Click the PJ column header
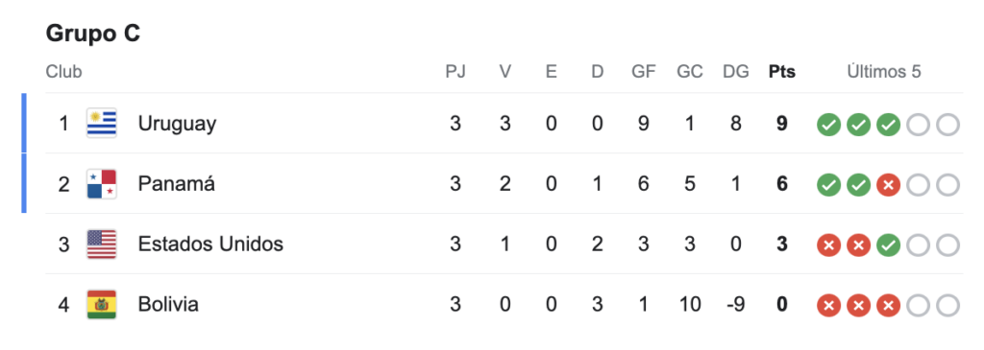This screenshot has height=350, width=984. click(455, 72)
